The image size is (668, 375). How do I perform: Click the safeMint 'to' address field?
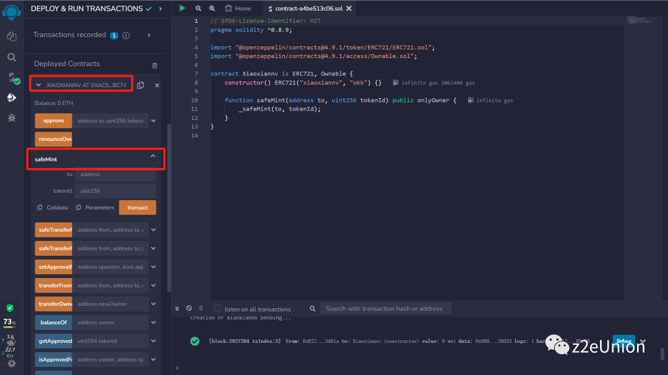[115, 174]
